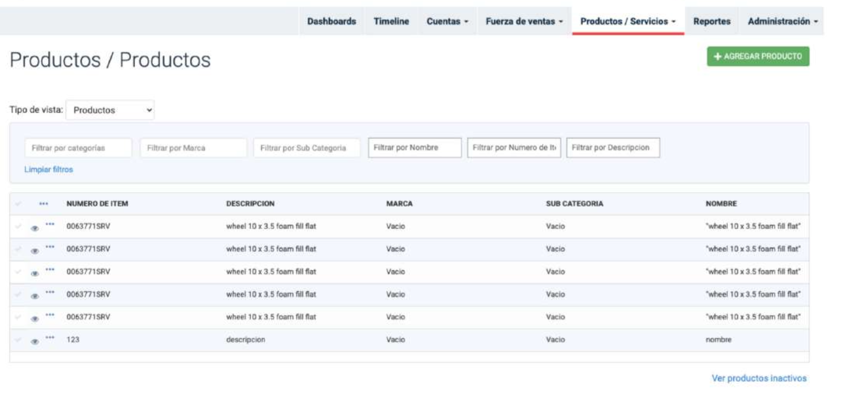Toggle the select-all checkmark in the table header
Image resolution: width=847 pixels, height=396 pixels.
18,203
